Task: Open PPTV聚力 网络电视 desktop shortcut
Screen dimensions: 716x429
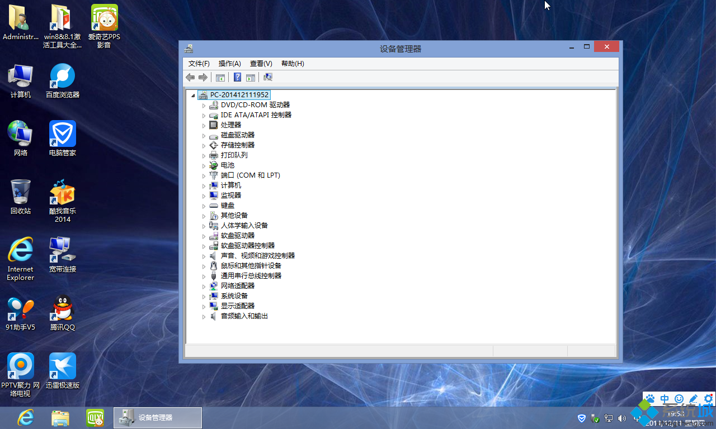Action: point(21,375)
